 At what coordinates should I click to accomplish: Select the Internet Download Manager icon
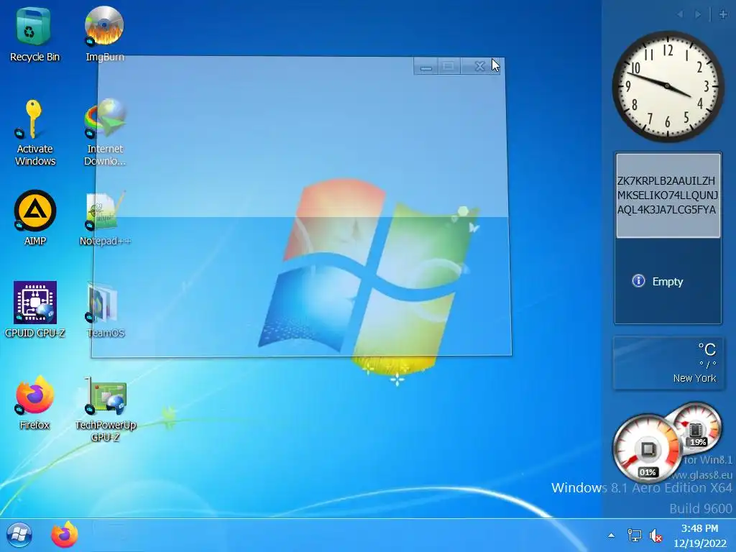pyautogui.click(x=104, y=133)
